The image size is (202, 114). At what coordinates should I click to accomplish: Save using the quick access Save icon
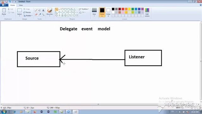tap(6, 2)
